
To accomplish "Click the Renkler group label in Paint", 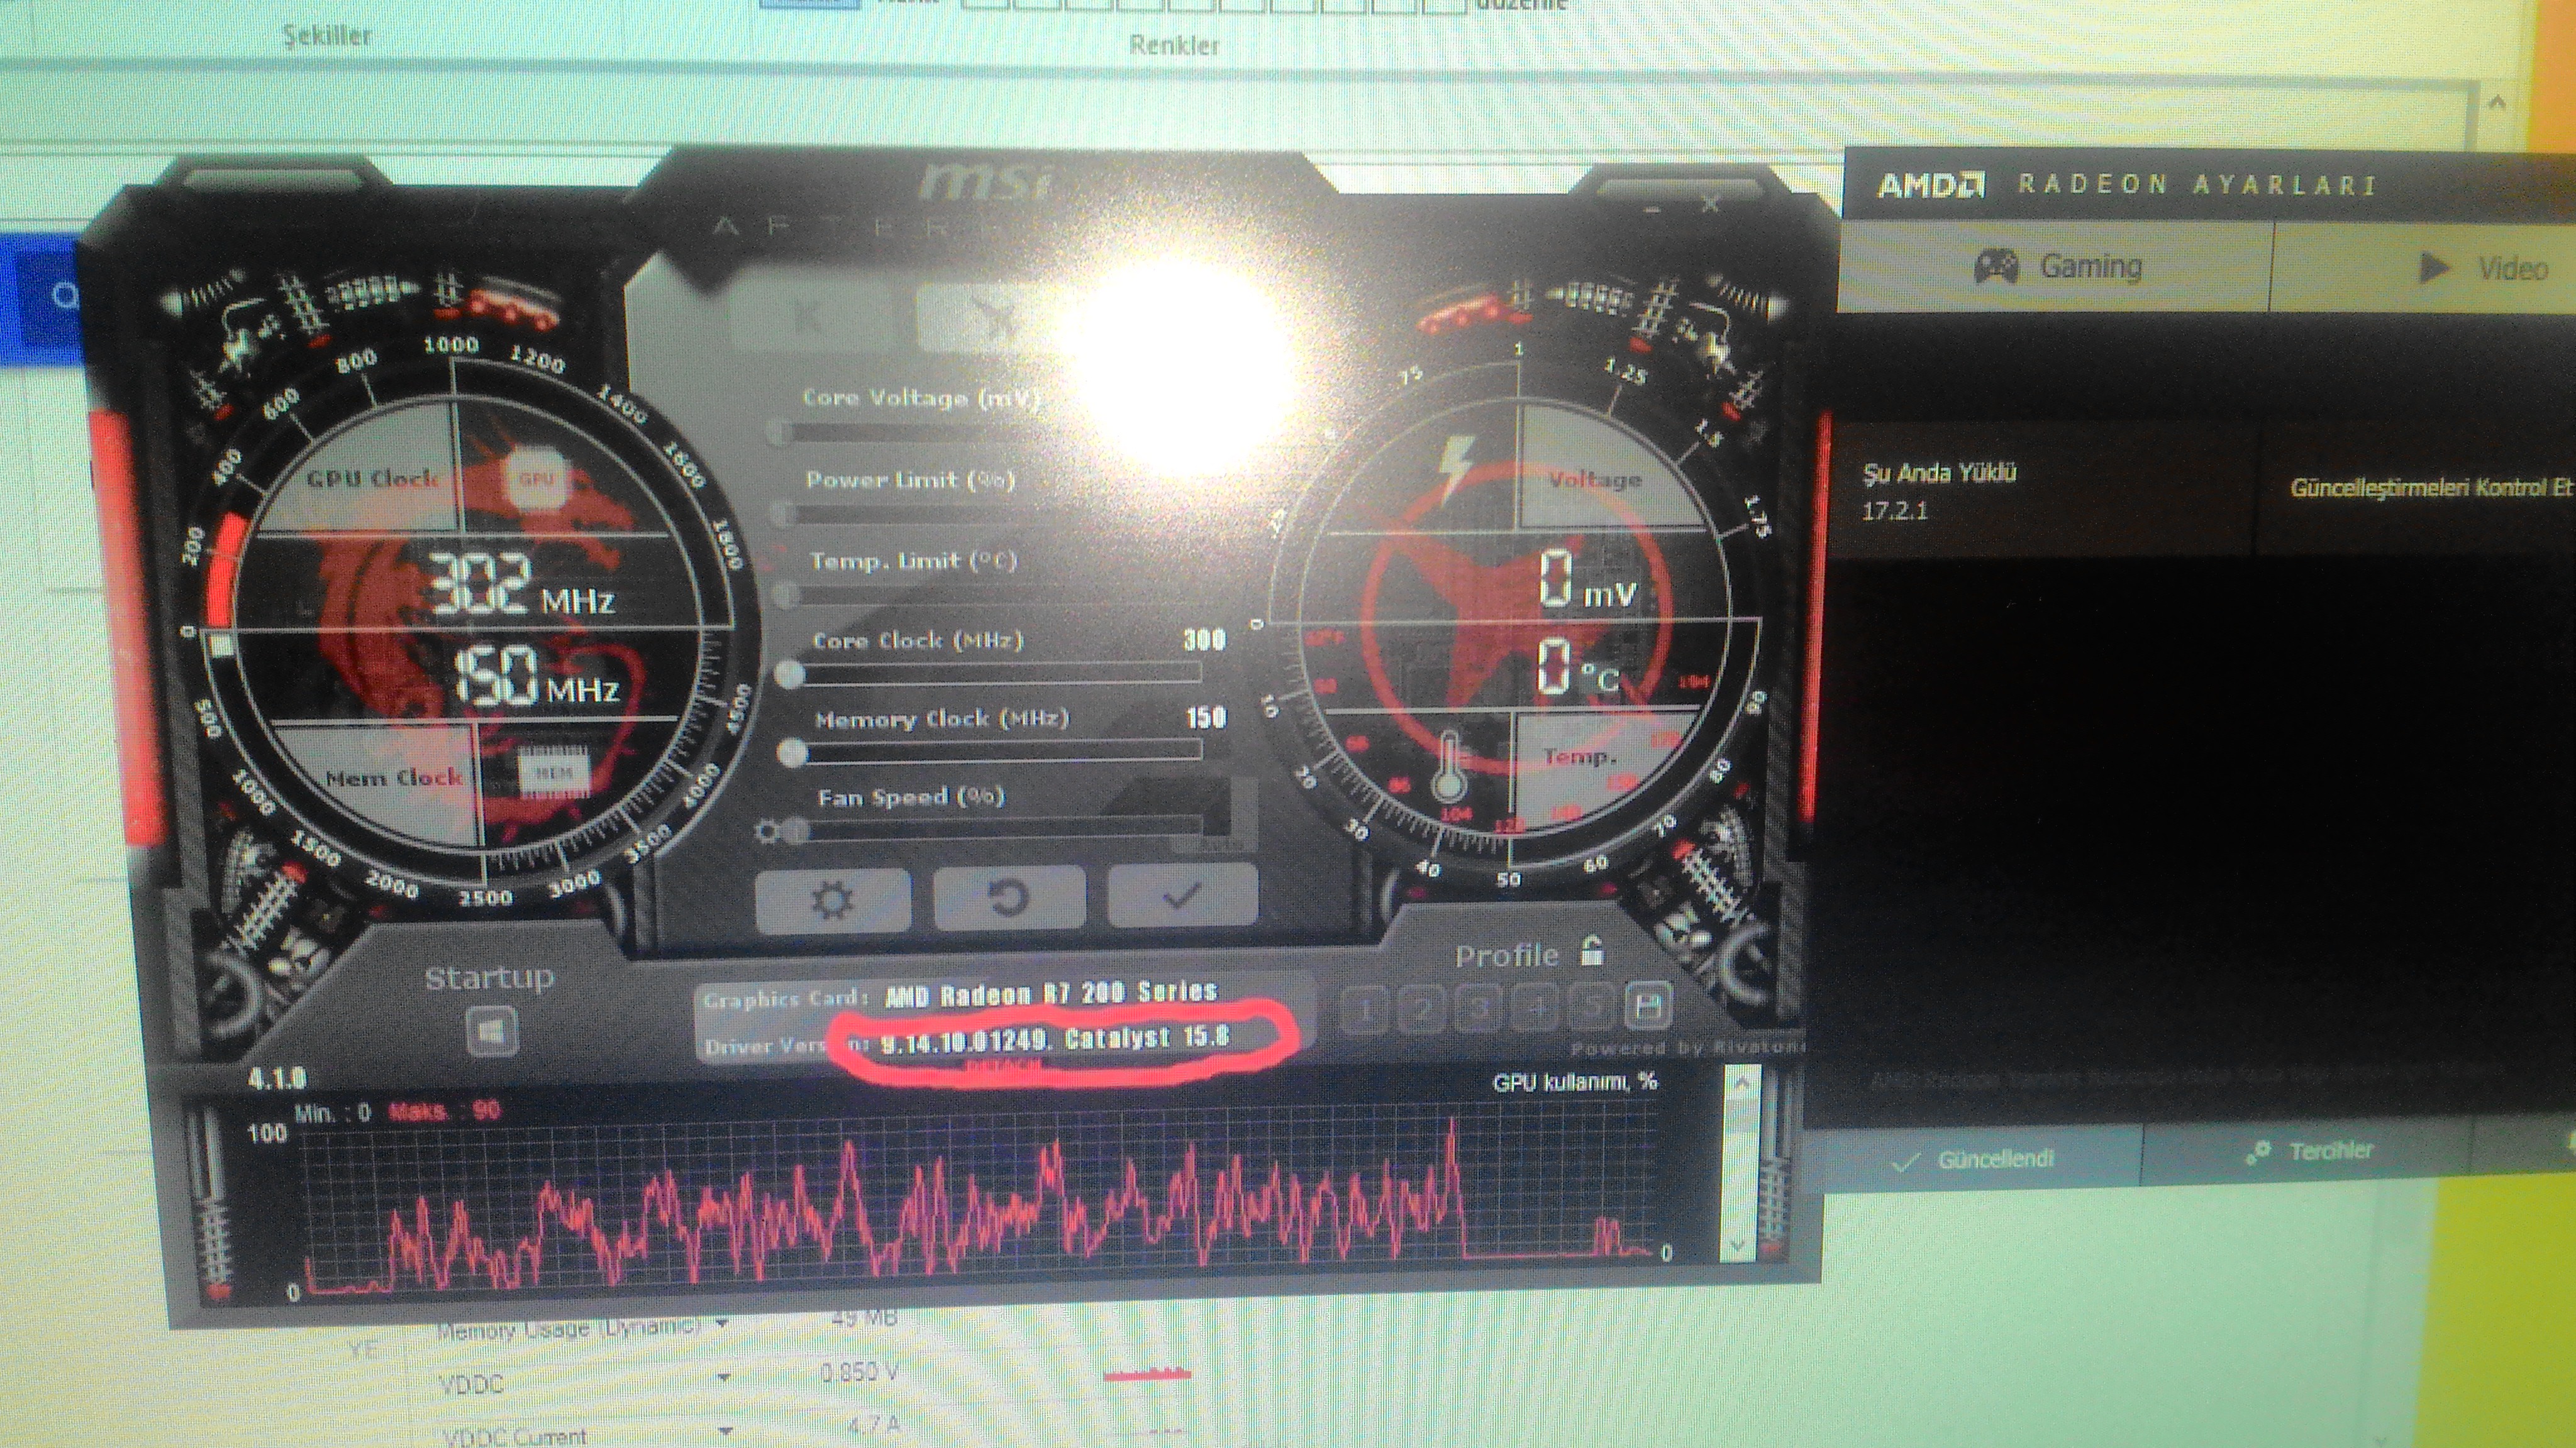I will click(1174, 45).
